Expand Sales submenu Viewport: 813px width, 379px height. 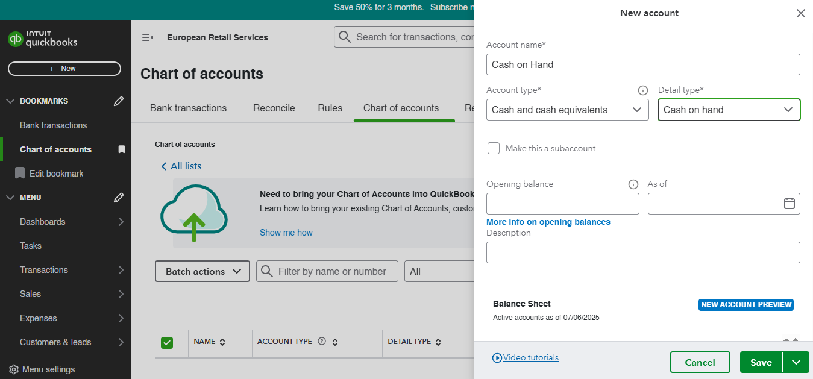121,294
